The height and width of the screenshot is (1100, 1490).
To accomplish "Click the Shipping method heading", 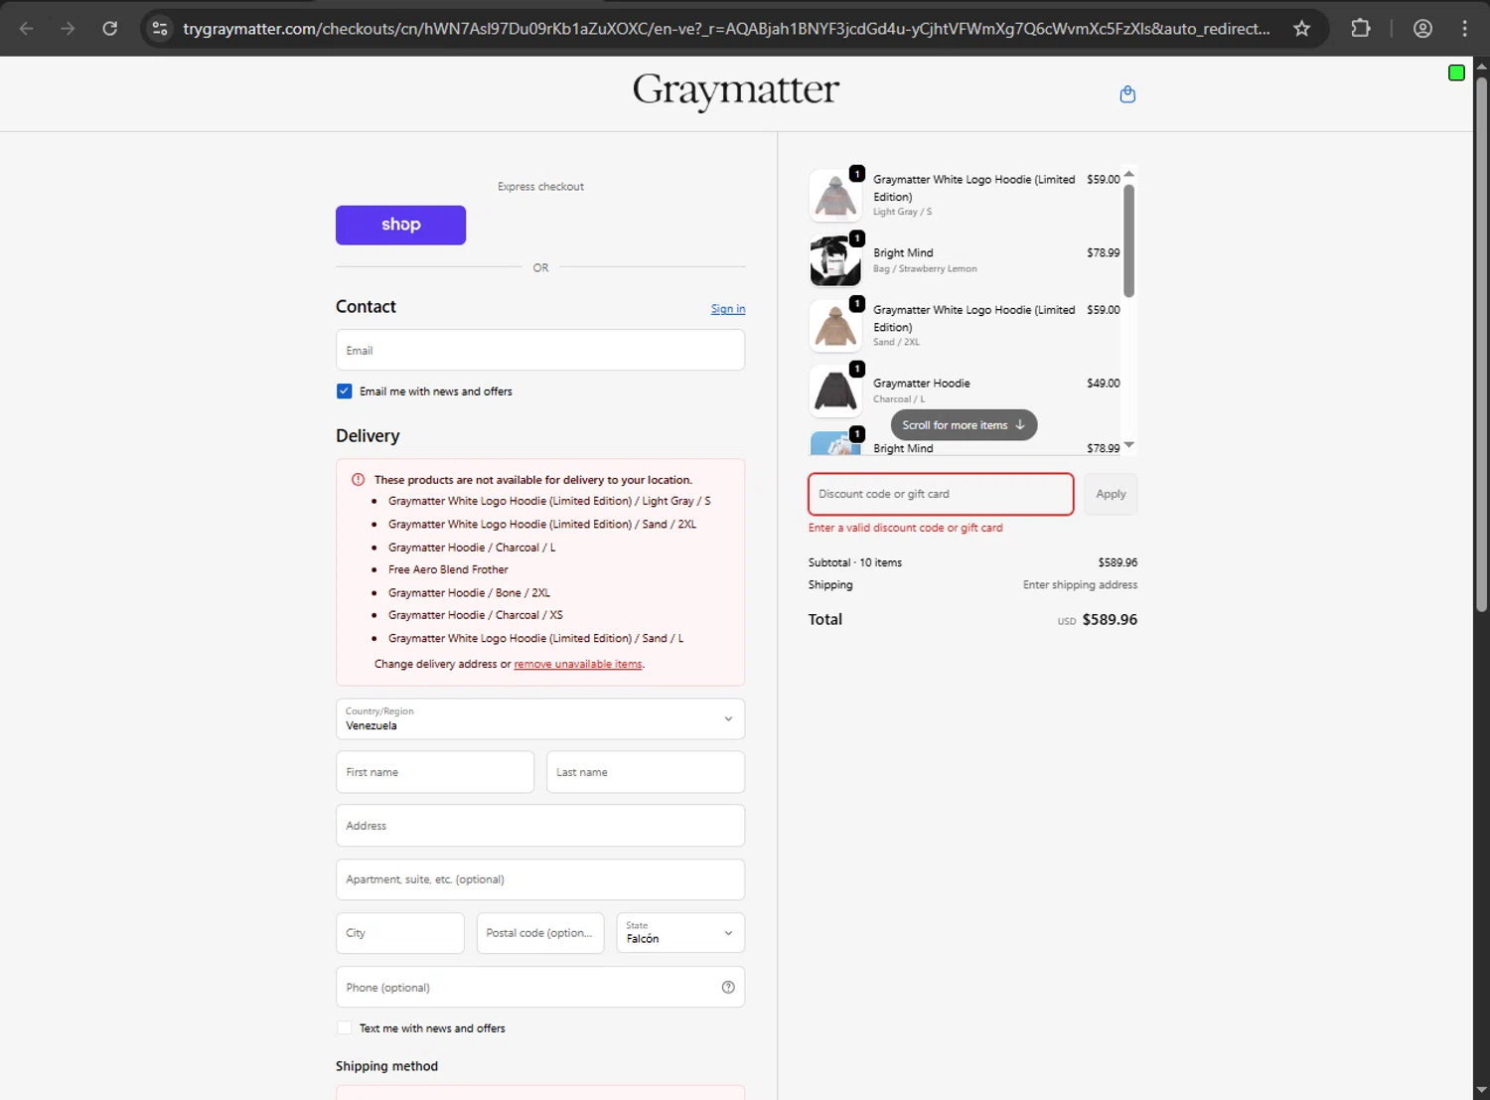I will click(386, 1066).
